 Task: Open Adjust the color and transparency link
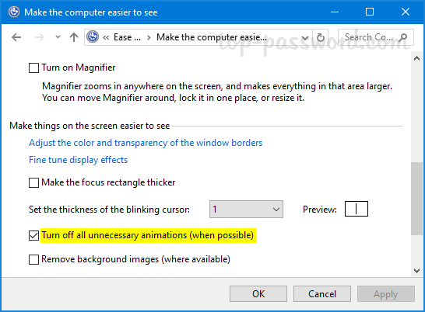coord(146,143)
